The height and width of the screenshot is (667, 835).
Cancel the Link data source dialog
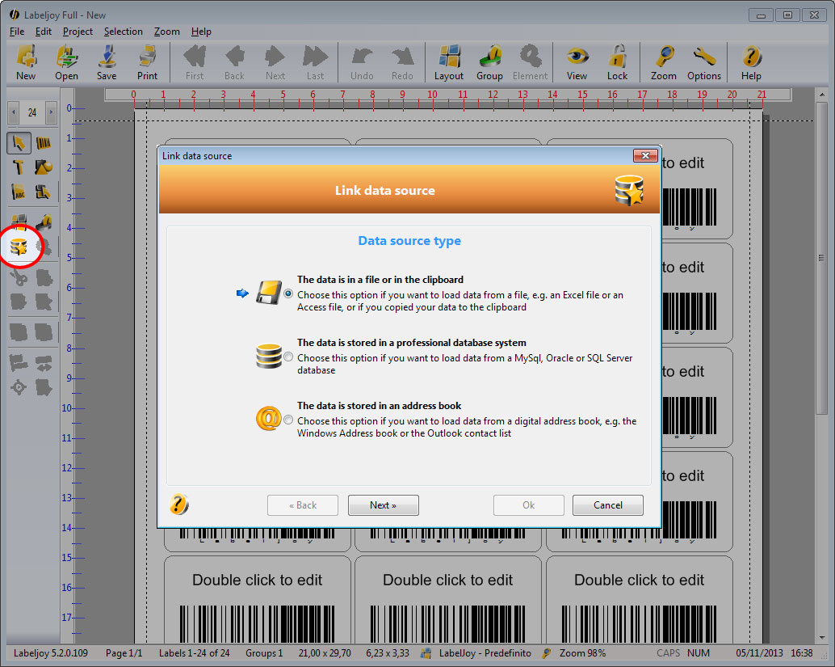pyautogui.click(x=607, y=504)
